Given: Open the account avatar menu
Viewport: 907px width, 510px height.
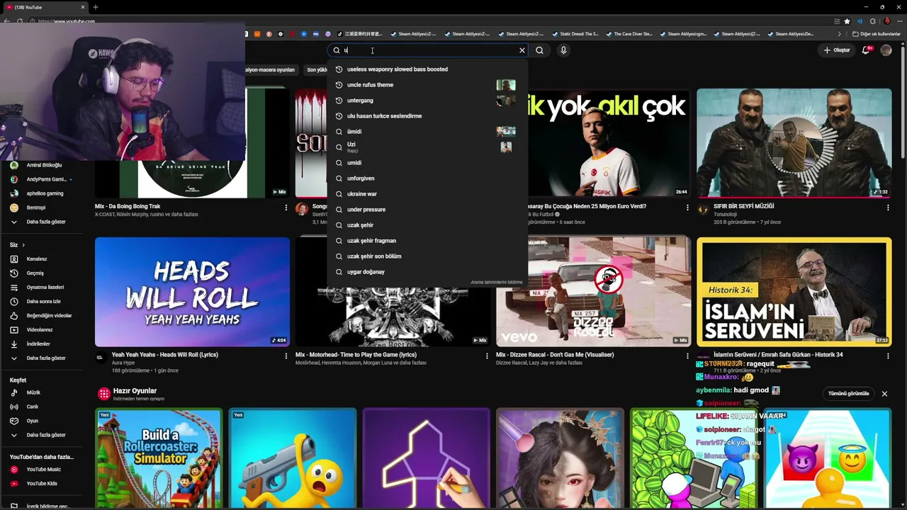Looking at the screenshot, I should tap(886, 50).
